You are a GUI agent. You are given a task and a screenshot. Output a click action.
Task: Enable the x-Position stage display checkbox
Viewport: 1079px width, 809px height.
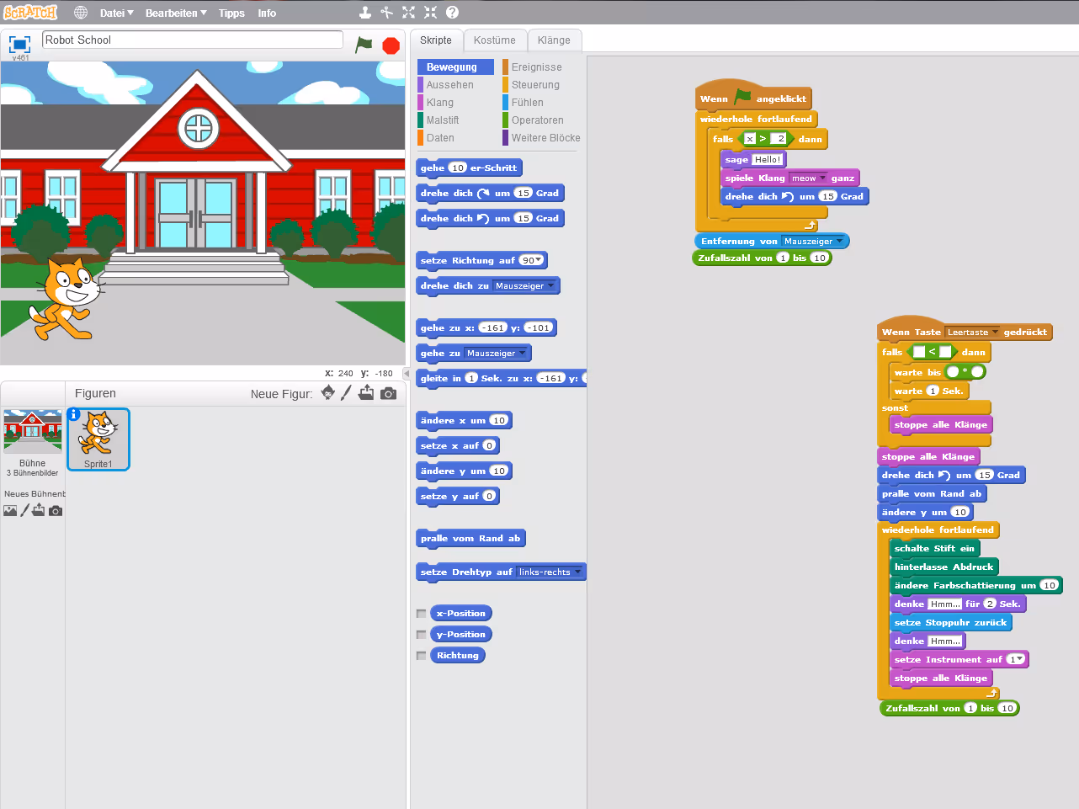(x=421, y=613)
